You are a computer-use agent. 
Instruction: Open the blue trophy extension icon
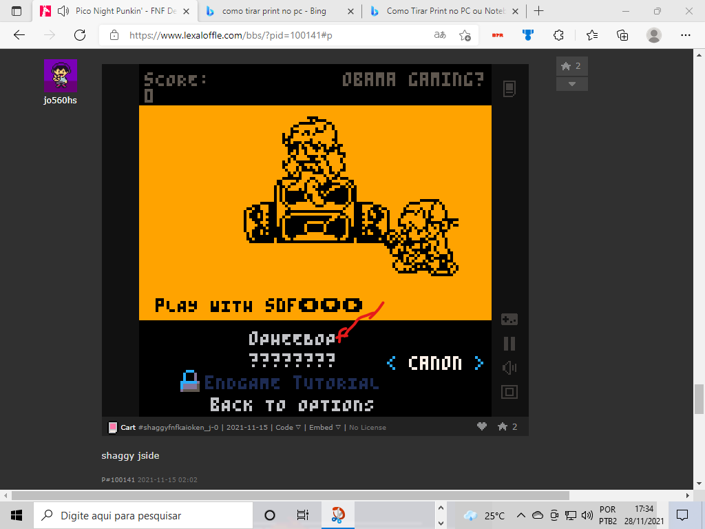point(528,35)
